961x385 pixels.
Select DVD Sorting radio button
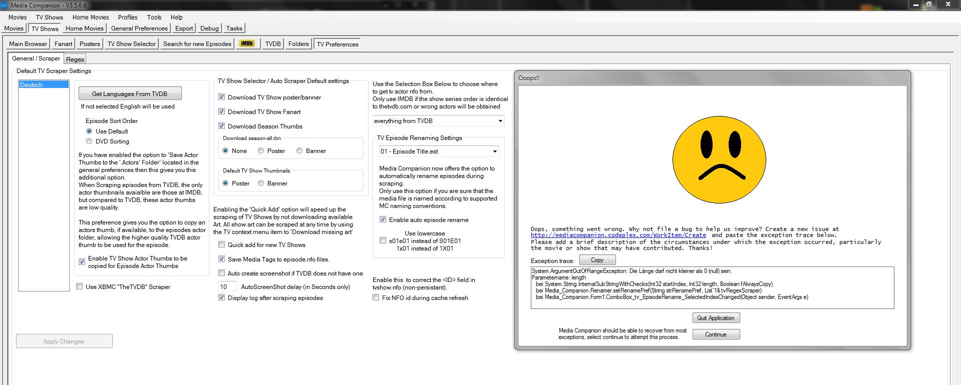[89, 141]
